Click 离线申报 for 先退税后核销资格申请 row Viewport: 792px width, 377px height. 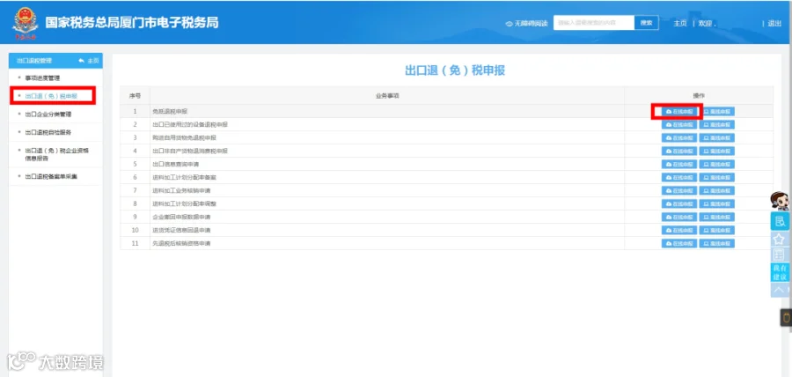[716, 244]
